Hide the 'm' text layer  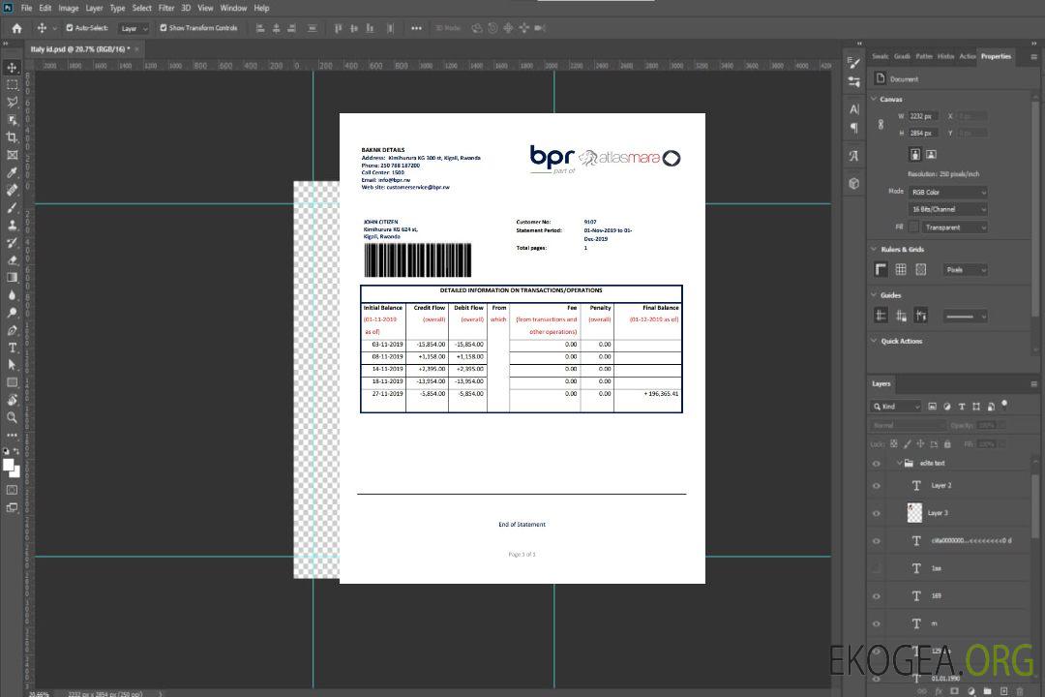tap(877, 623)
